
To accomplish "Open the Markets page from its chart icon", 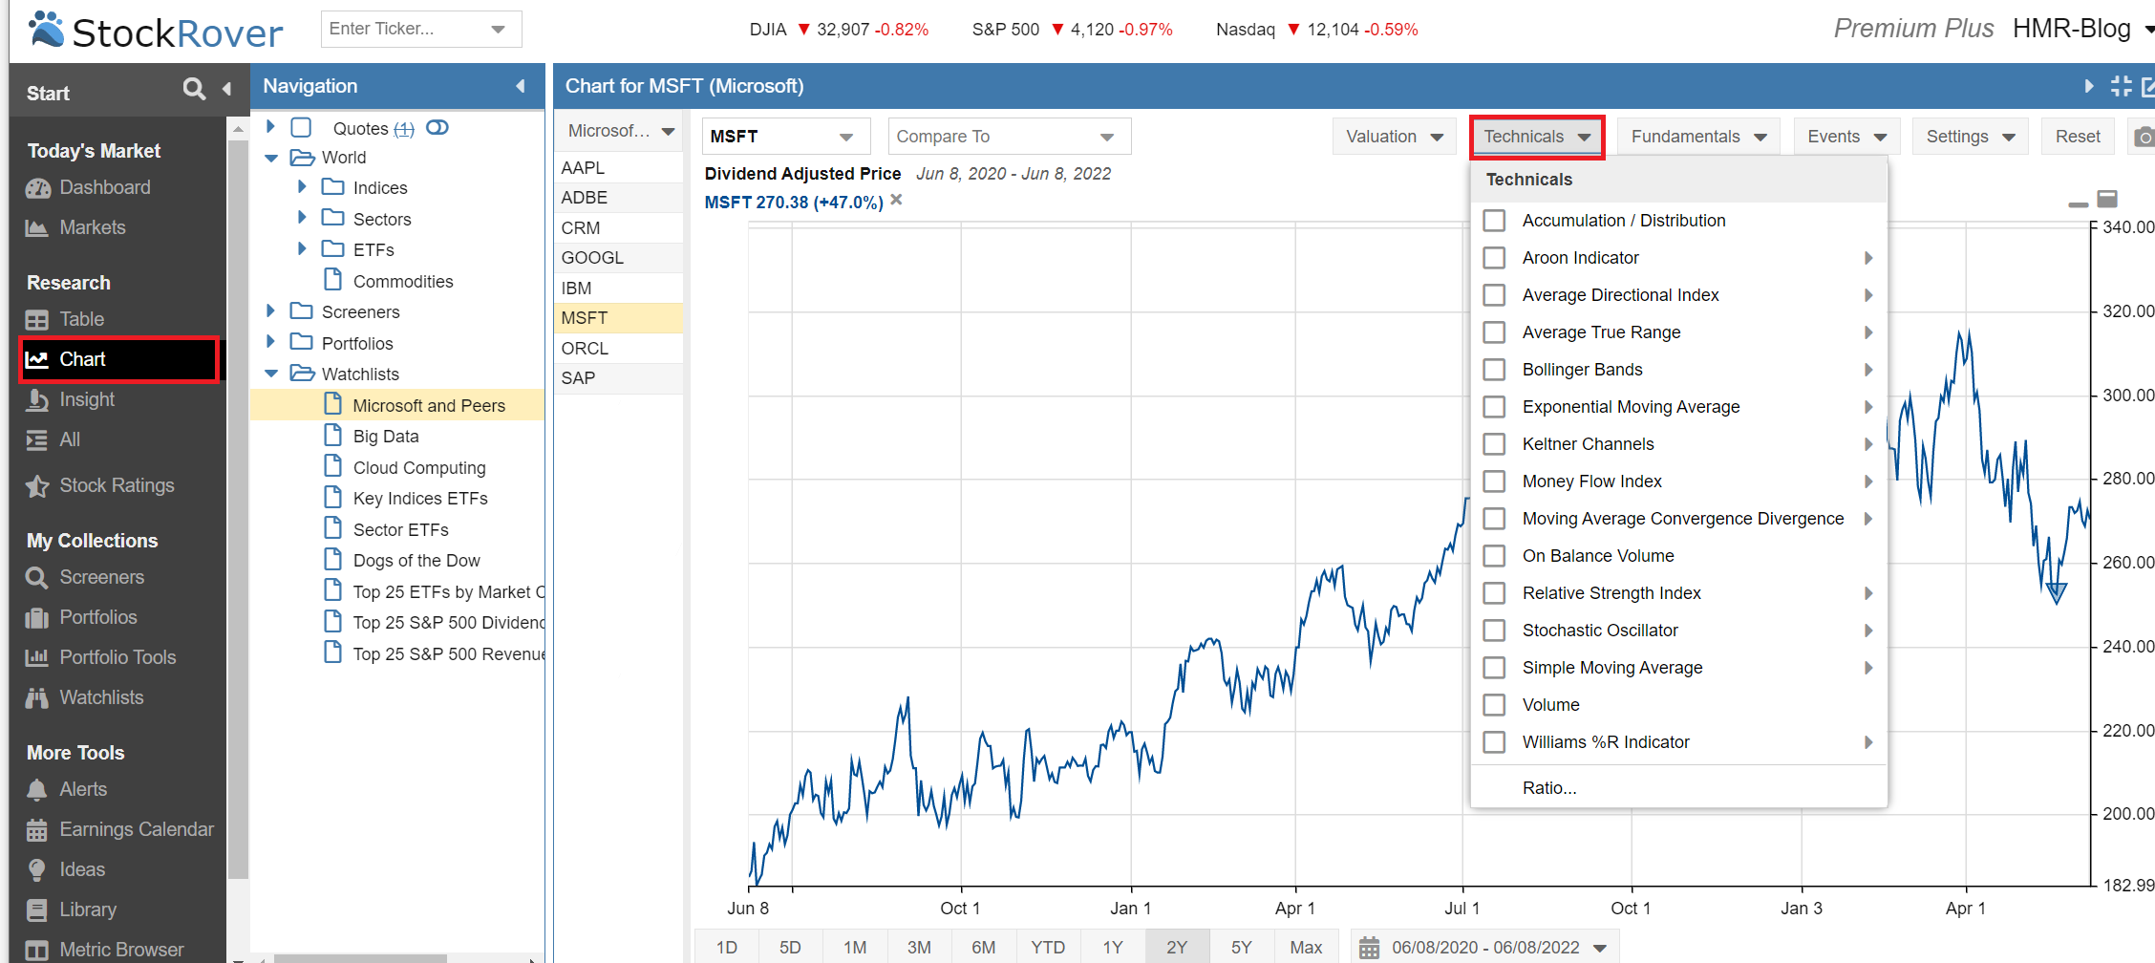I will pos(37,228).
